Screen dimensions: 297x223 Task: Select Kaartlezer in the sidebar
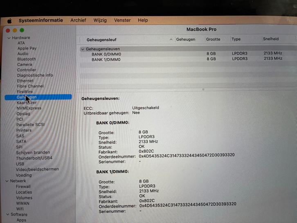27,103
